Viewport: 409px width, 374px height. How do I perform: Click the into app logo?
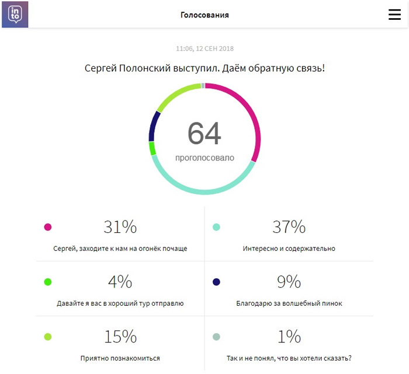point(15,15)
